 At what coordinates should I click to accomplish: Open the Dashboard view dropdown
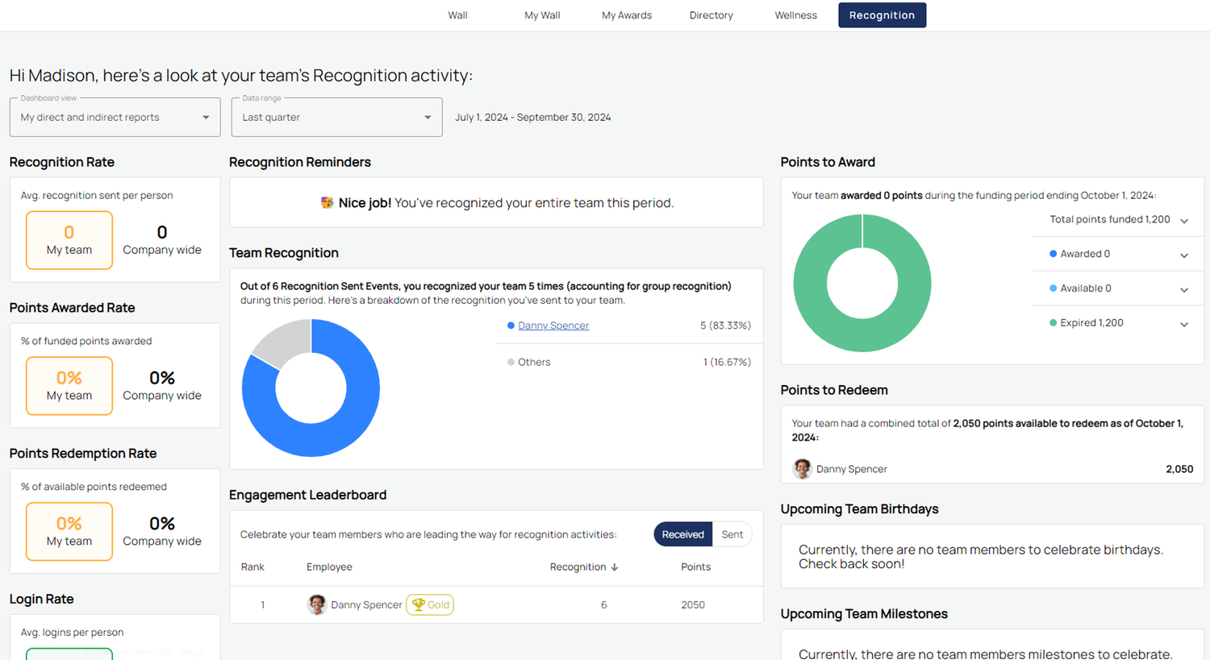115,117
